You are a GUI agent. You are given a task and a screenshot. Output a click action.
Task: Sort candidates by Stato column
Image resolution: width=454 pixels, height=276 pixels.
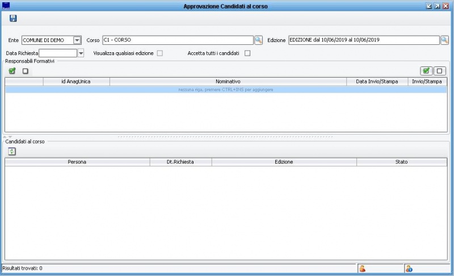click(402, 162)
